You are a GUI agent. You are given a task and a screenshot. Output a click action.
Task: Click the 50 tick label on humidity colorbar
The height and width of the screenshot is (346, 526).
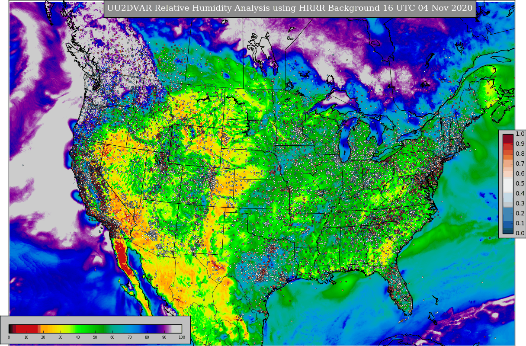click(95, 337)
